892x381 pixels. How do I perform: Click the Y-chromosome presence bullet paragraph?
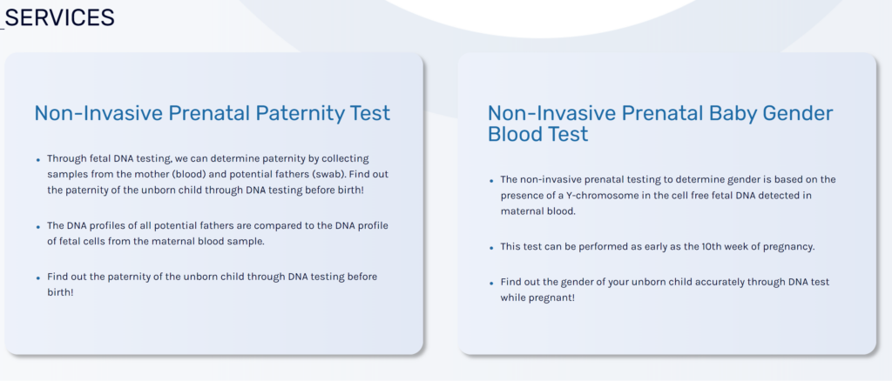coord(668,196)
